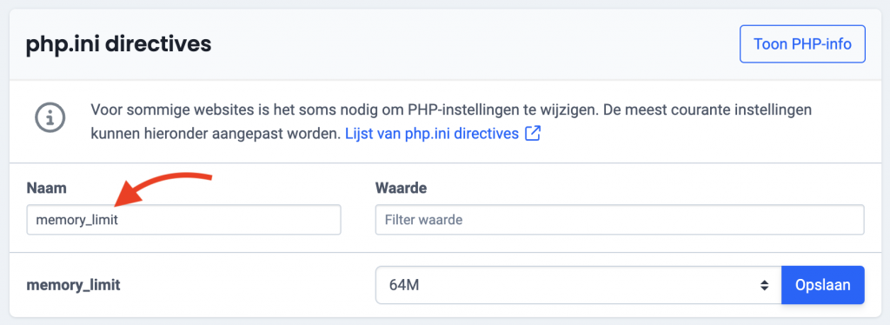Open the Lijst van php.ini directives link
Screen dimensions: 890x325
pos(431,134)
